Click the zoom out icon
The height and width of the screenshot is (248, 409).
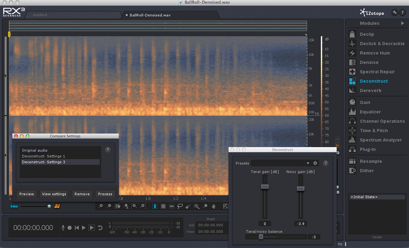tap(109, 206)
